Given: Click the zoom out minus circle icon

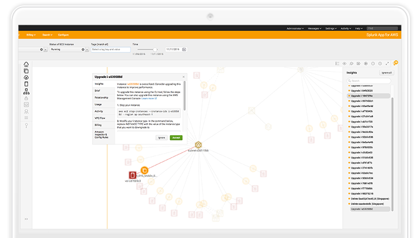Looking at the screenshot, I should (x=373, y=63).
